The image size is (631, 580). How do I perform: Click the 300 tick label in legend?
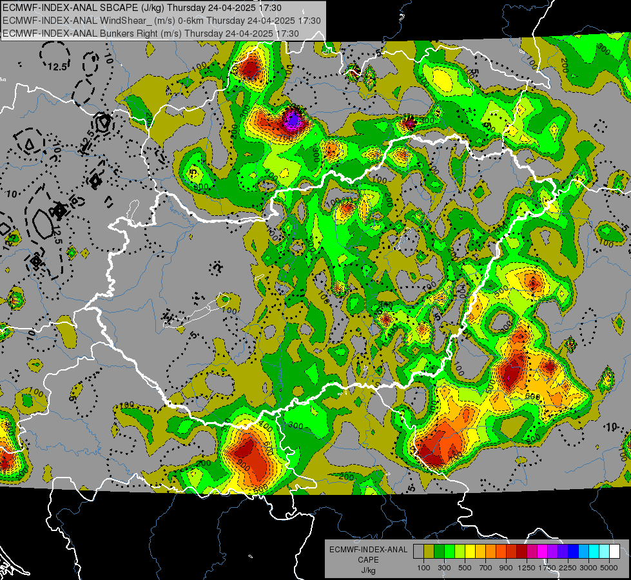(444, 568)
